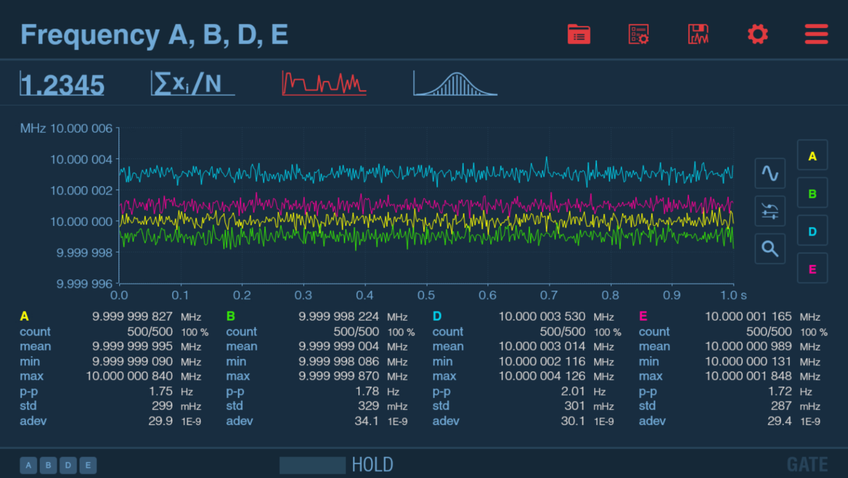Toggle channel E trace button
848x478 pixels.
(812, 269)
